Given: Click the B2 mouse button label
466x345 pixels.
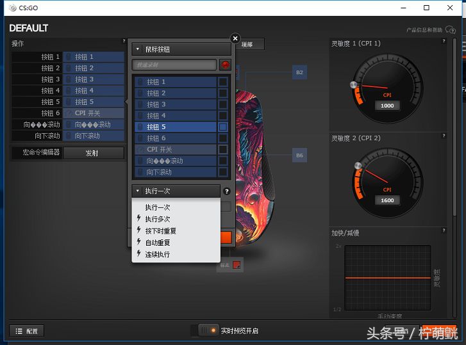Looking at the screenshot, I should coord(299,72).
